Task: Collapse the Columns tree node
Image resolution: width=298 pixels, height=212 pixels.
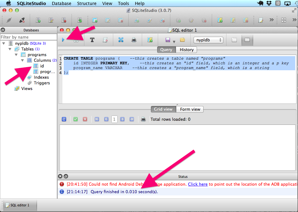Action: (23, 60)
